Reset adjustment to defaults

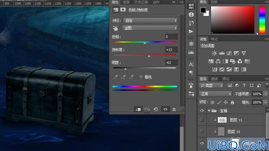pos(156,109)
